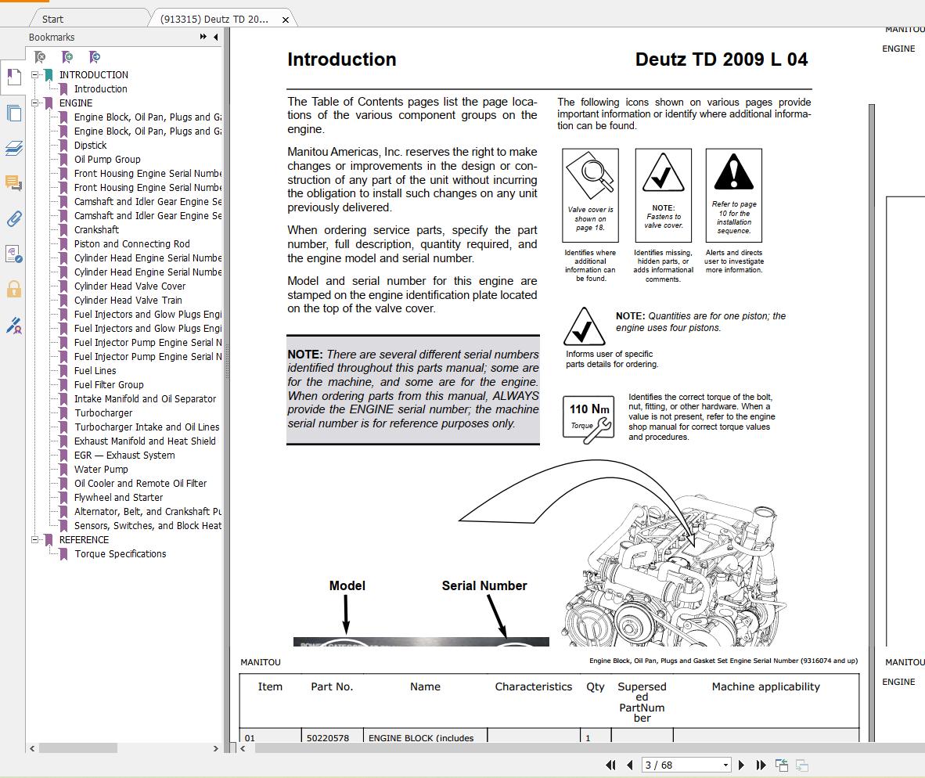Switch to the Start tab
This screenshot has width=925, height=778.
(x=52, y=18)
